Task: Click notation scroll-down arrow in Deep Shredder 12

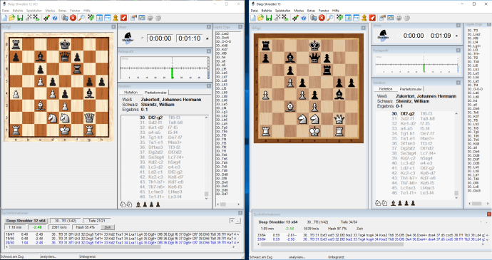Action: click(x=207, y=198)
